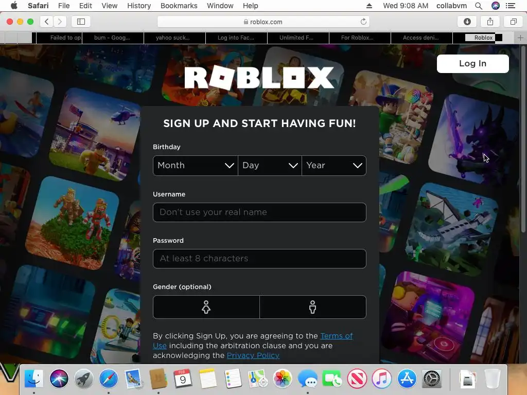Click the roblox.com address bar

click(x=263, y=22)
